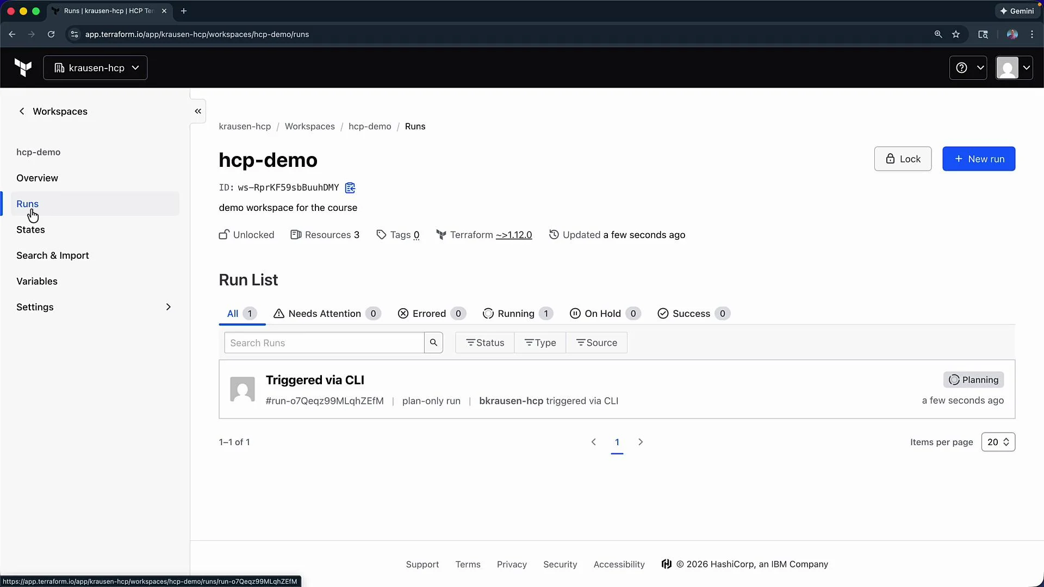This screenshot has height=587, width=1044.
Task: Open Accessibility footer link
Action: tap(619, 564)
